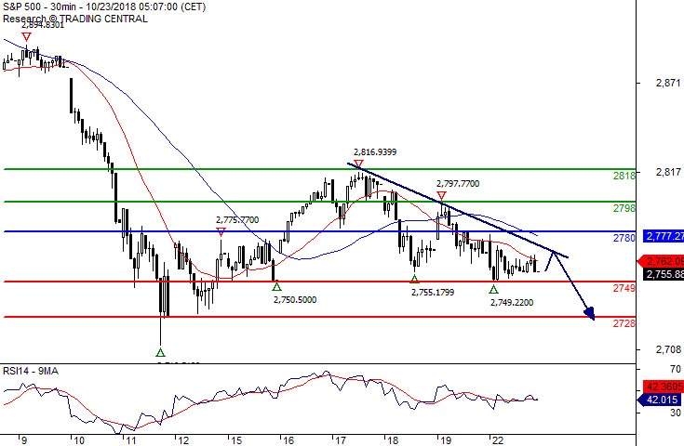684x446 pixels.
Task: Click the 'Research © TRADING CENTRAL' credit text
Action: 75,19
